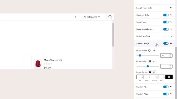Viewport: 177px width, 99px height.
Task: Click Image Width responsive device icon
Action: 149,51
